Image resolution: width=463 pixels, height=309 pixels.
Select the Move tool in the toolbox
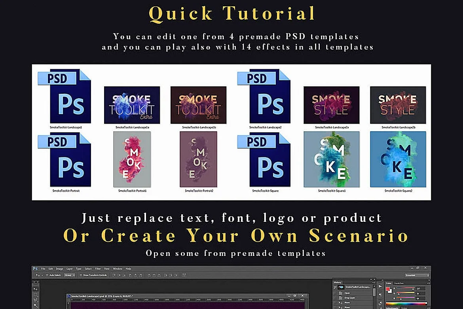pos(36,289)
